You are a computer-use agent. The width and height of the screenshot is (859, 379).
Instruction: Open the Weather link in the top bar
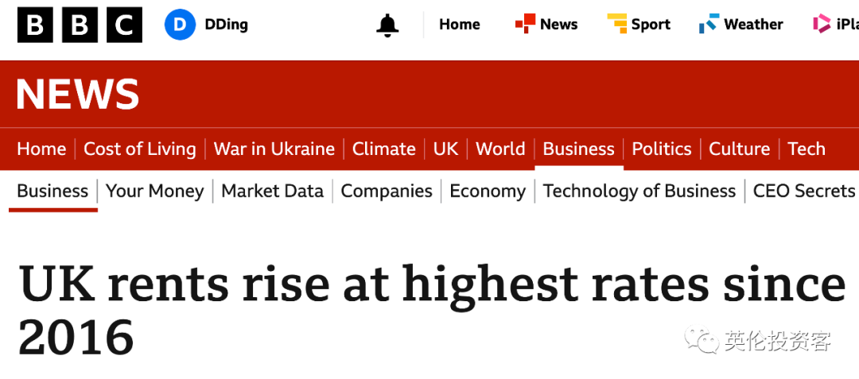[753, 24]
